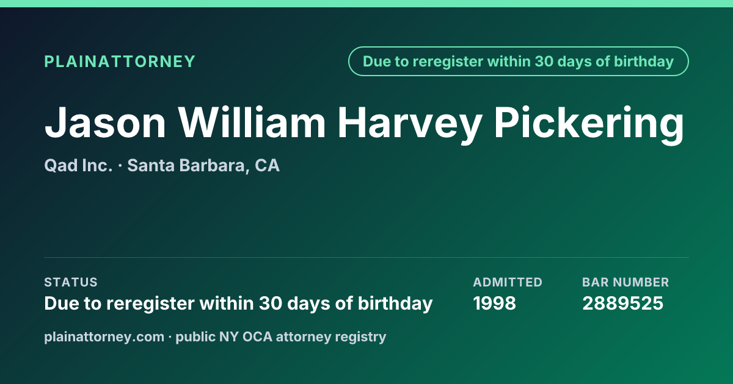The height and width of the screenshot is (384, 733).
Task: Select the Jason William Harvey Pickering heading
Action: click(365, 123)
